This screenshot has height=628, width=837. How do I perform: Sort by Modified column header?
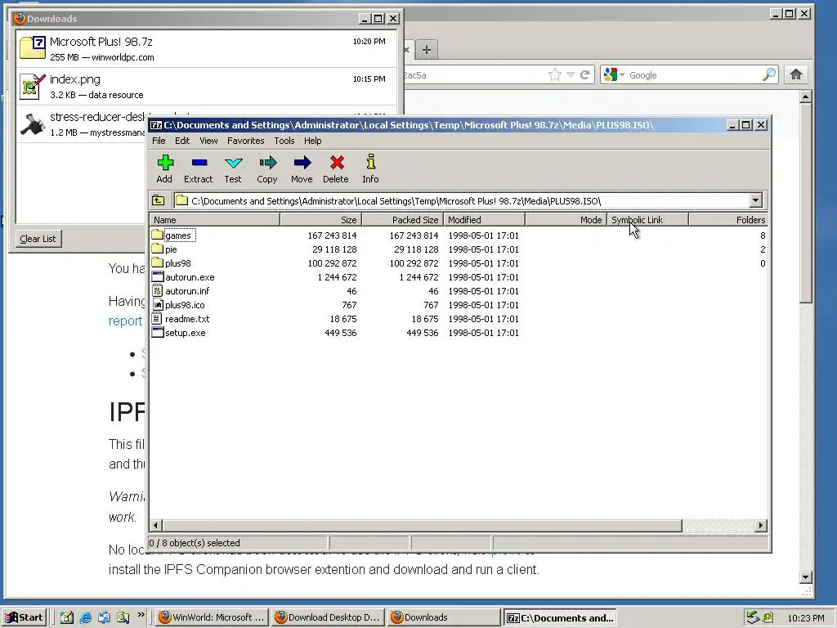click(x=484, y=219)
